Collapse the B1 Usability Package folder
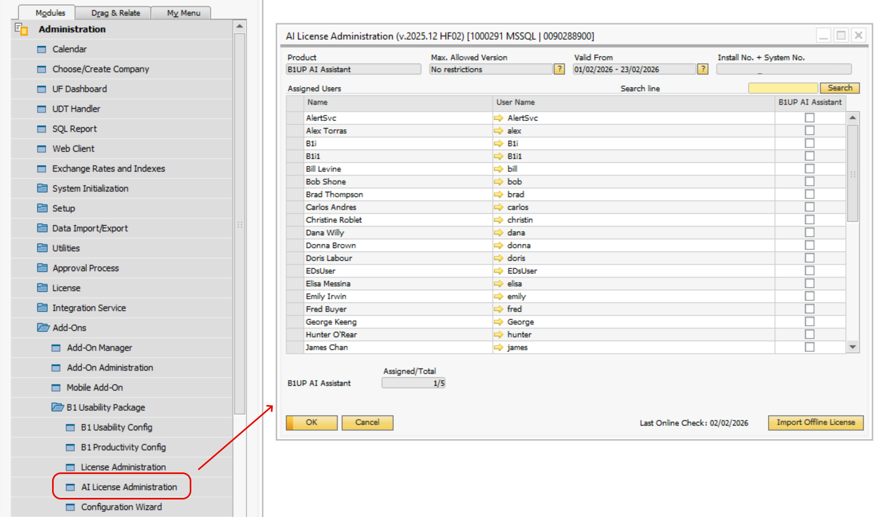This screenshot has width=879, height=517. click(57, 407)
